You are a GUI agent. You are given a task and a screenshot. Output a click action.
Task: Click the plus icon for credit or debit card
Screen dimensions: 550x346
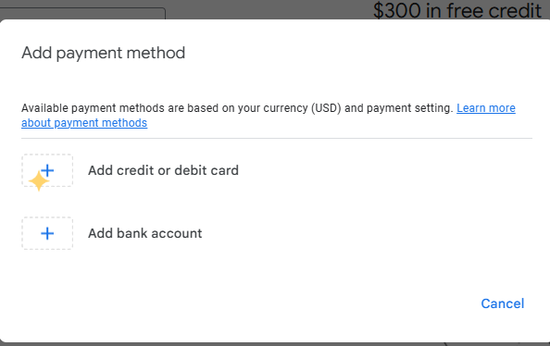click(47, 171)
